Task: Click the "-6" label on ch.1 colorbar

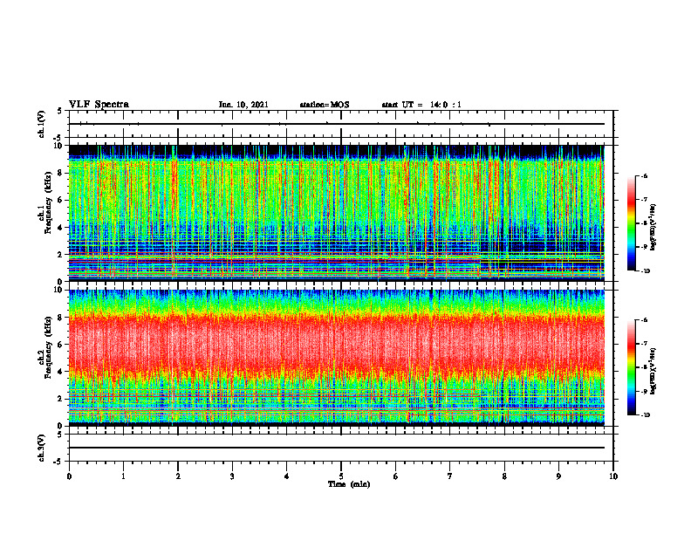Action: [644, 175]
